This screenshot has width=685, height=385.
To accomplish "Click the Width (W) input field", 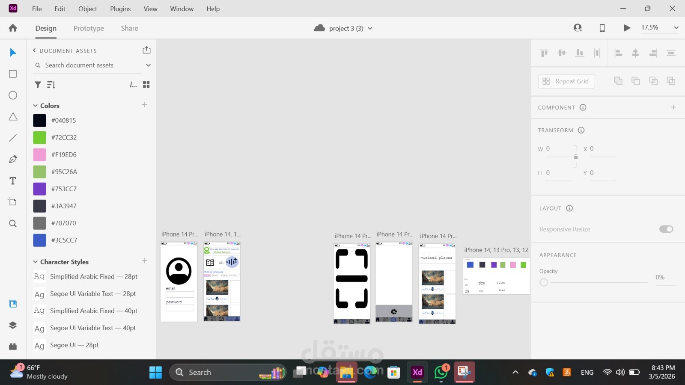I will click(x=558, y=149).
